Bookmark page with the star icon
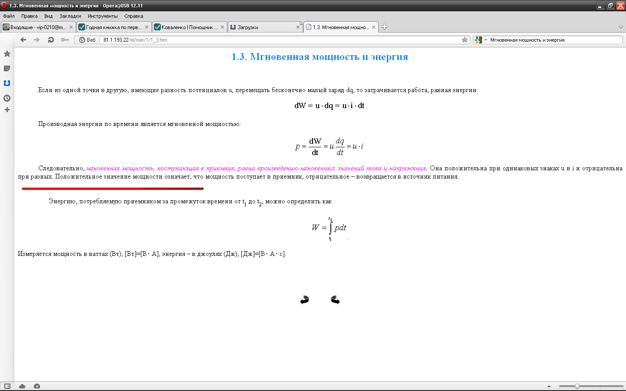Image resolution: width=626 pixels, height=391 pixels. pyautogui.click(x=465, y=40)
